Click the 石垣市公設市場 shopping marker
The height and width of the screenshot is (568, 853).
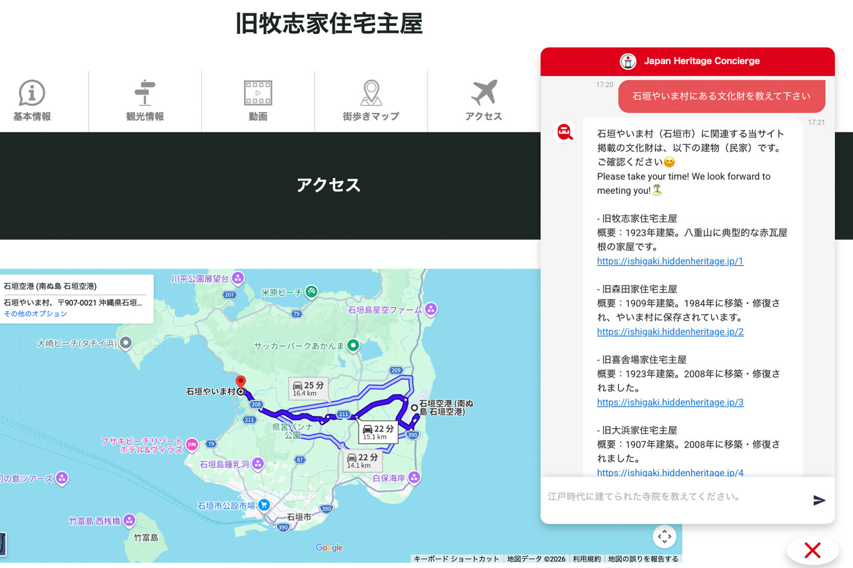point(264,505)
